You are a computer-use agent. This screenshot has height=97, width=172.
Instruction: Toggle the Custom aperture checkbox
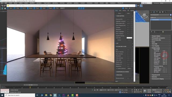(x=117, y=68)
